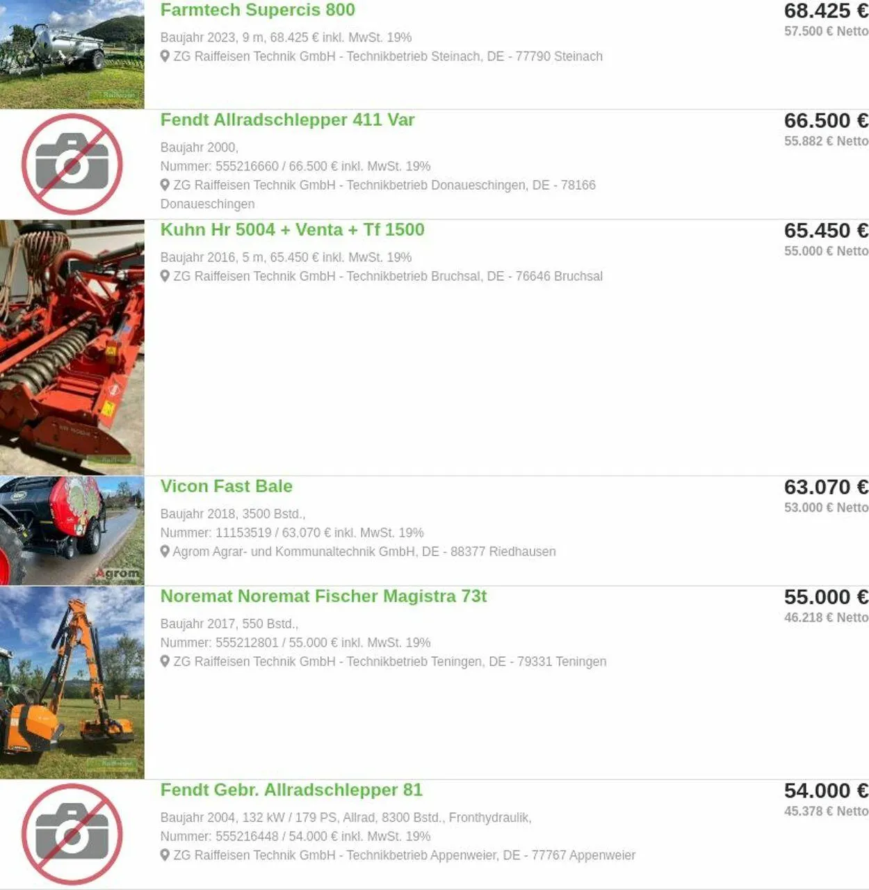This screenshot has height=890, width=869.
Task: Click the orange Noremat mower photo
Action: tap(72, 682)
